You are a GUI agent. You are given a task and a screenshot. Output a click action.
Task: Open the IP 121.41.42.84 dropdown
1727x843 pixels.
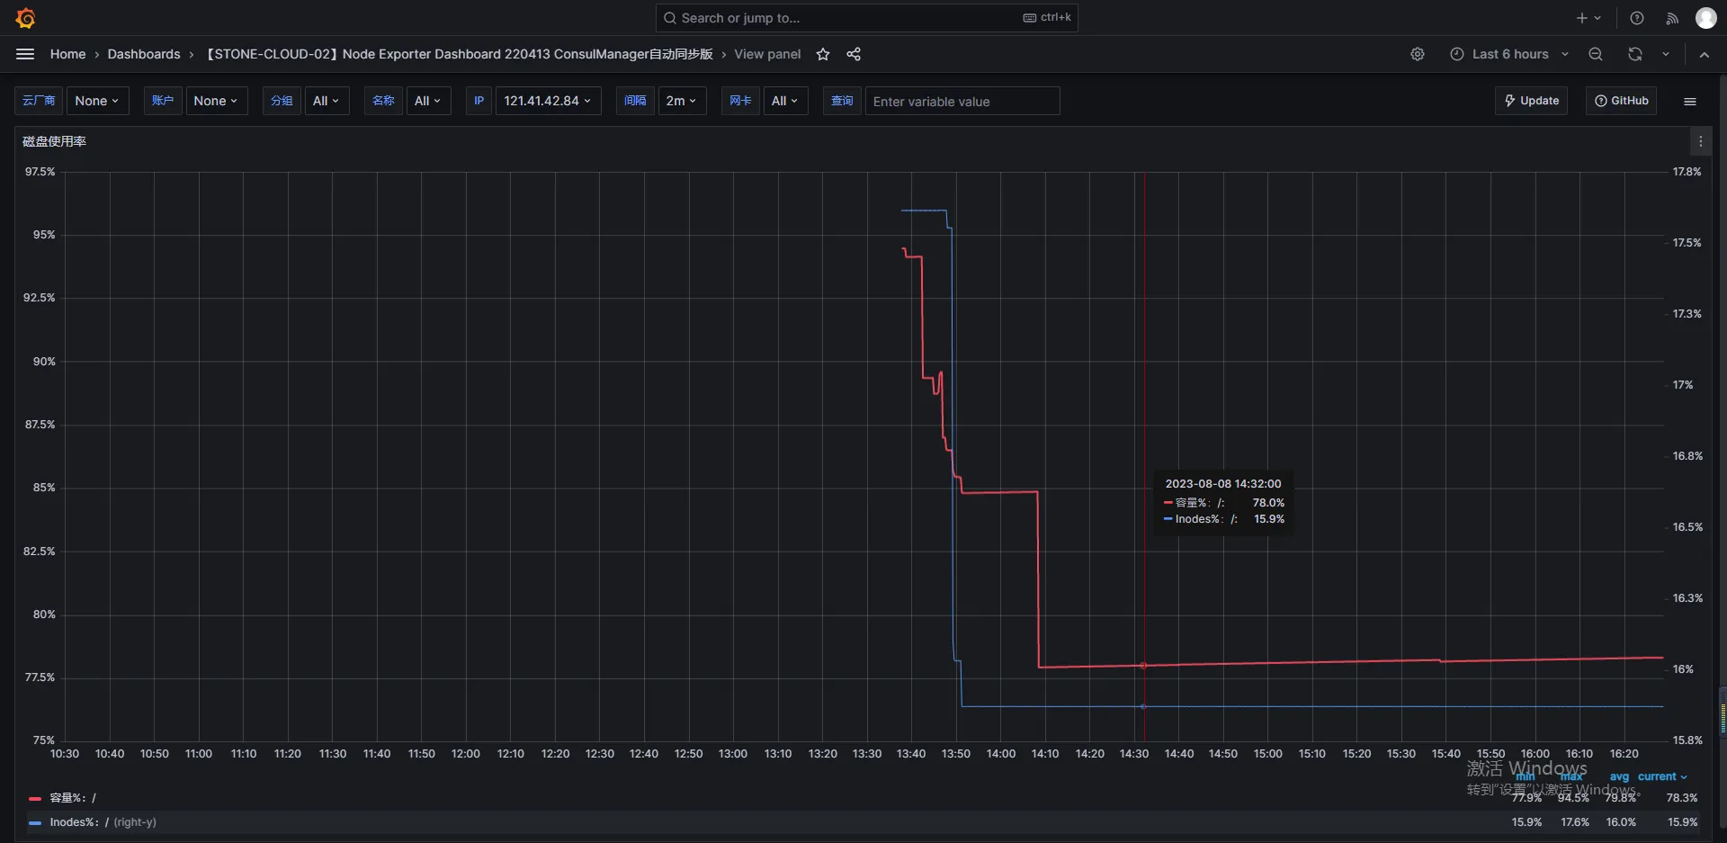coord(547,101)
